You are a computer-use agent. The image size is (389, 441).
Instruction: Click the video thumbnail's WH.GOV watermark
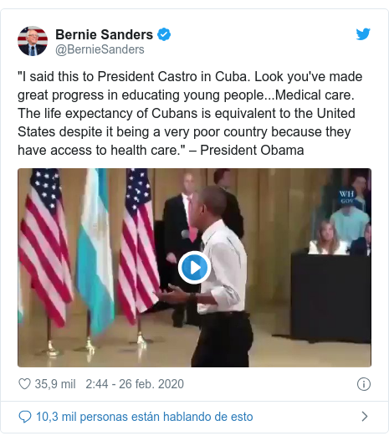346,197
